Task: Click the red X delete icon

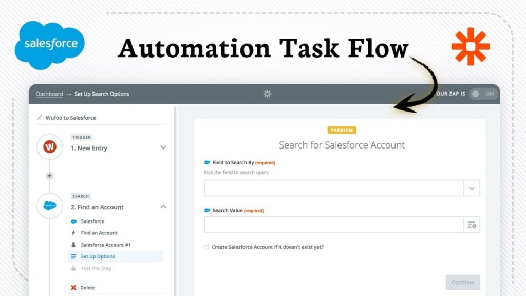Action: coord(73,288)
